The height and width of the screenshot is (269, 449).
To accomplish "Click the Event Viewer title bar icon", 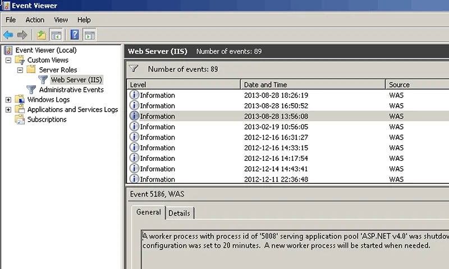I will point(6,6).
